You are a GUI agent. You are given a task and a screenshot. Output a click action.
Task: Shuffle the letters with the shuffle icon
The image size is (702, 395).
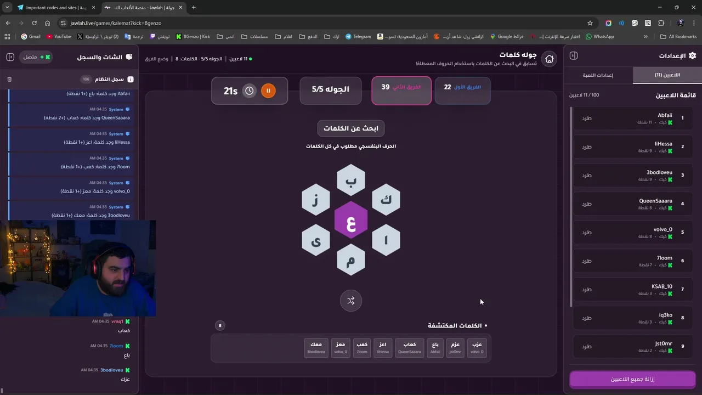(351, 301)
